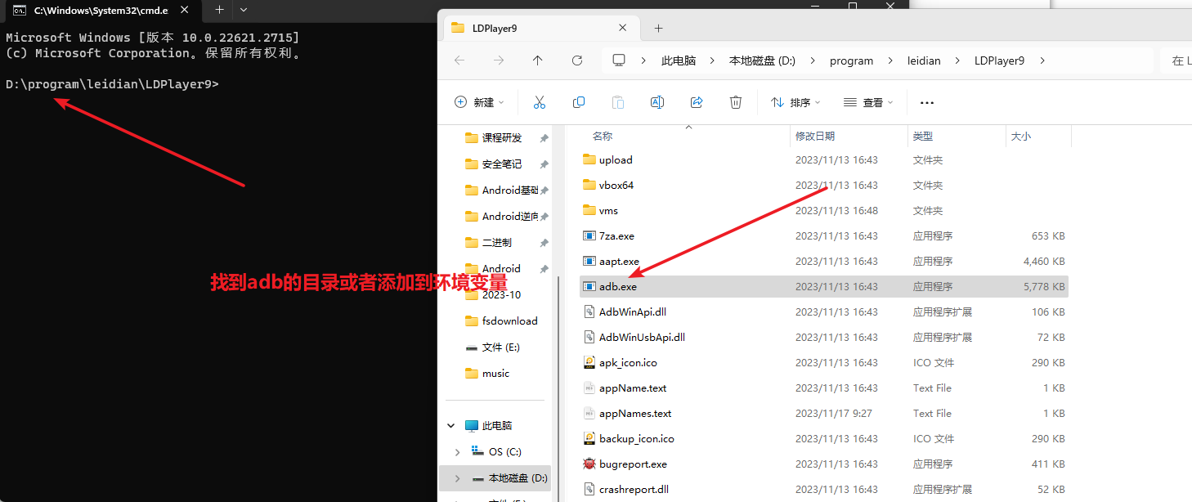Click the Copy icon in Explorer toolbar
Screen dimensions: 1192x502
pyautogui.click(x=579, y=102)
